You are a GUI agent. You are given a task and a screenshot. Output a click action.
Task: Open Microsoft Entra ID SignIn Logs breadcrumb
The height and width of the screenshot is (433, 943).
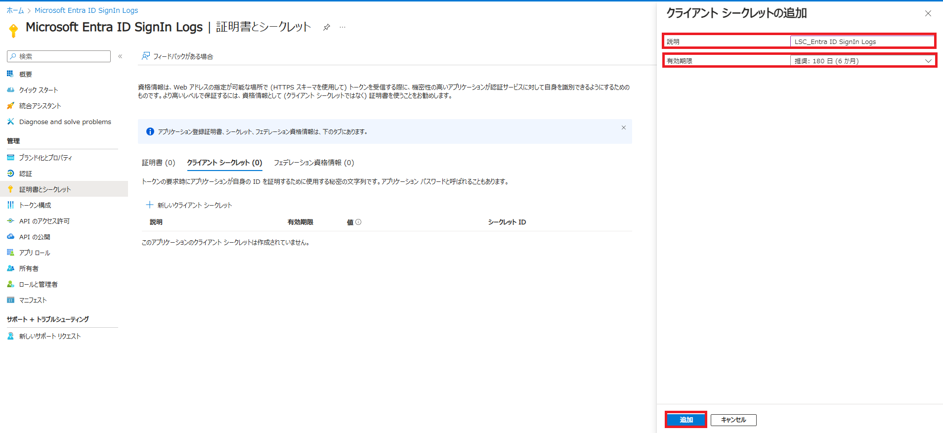coord(86,10)
